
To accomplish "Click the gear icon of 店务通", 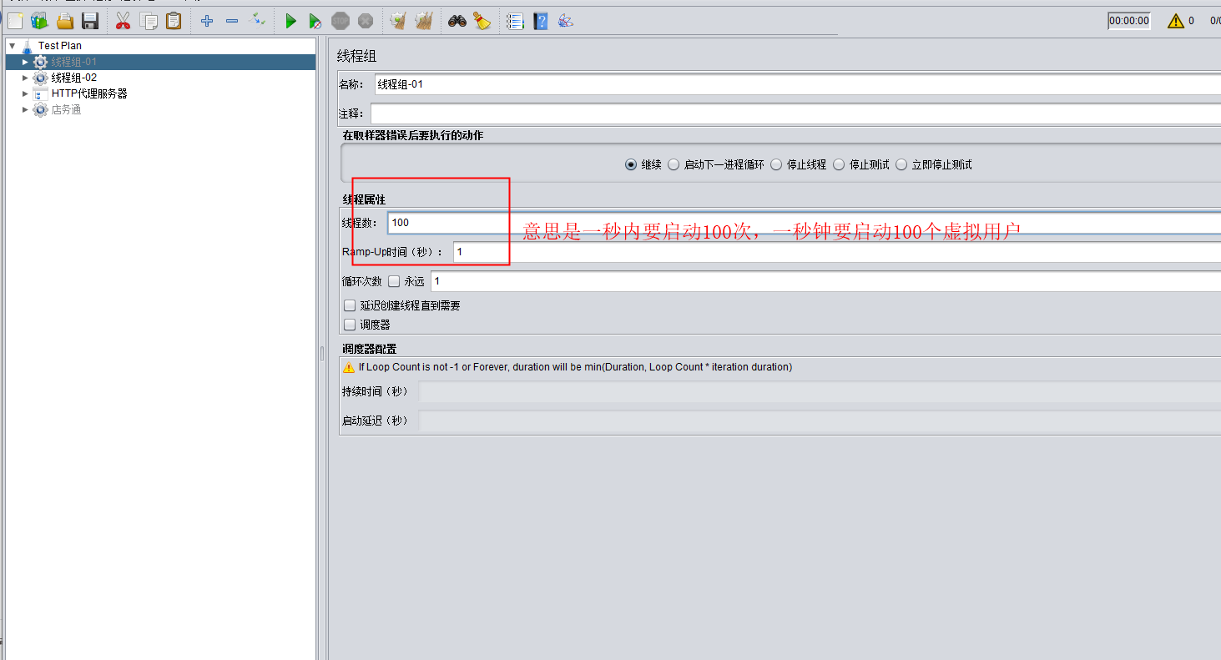I will [40, 109].
